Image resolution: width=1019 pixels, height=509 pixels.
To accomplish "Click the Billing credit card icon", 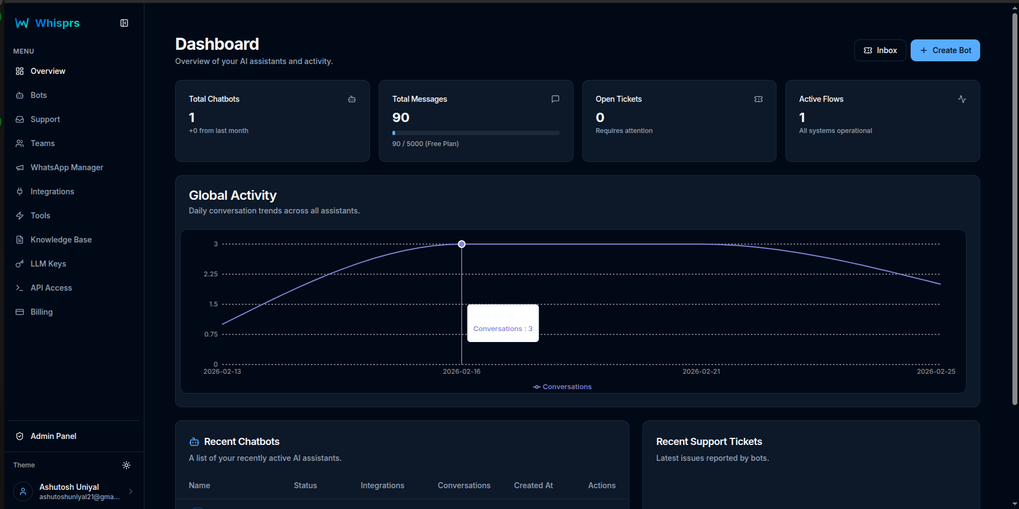I will point(20,312).
